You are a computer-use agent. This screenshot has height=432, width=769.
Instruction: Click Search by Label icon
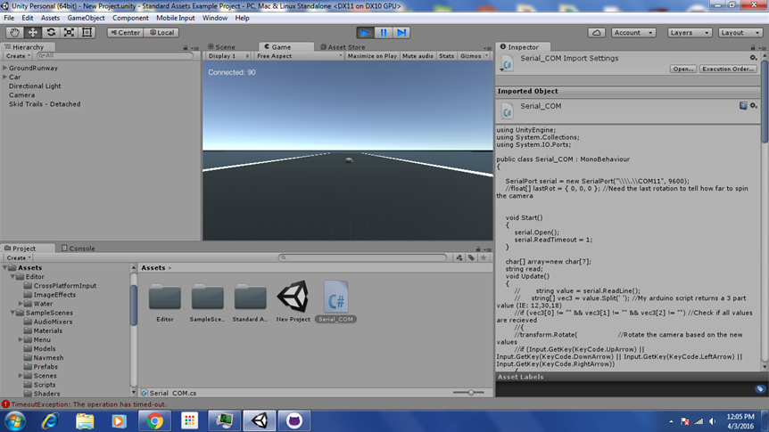click(471, 257)
